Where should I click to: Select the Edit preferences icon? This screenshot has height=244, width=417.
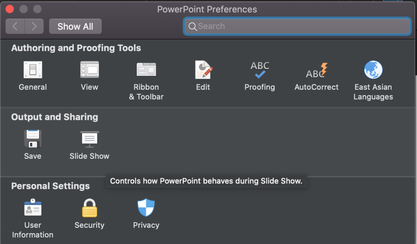coord(204,70)
